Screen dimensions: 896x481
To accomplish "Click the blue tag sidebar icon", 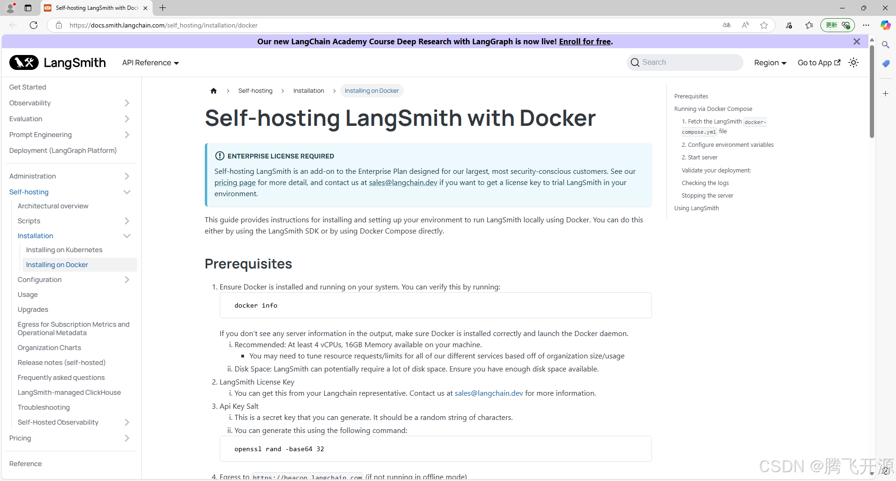I will (885, 63).
